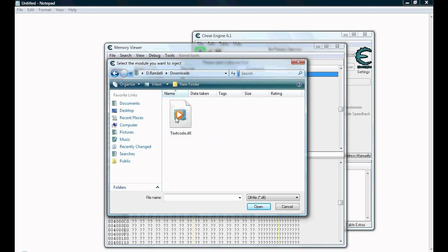
Task: Open Notepad Help menu
Action: [72, 10]
